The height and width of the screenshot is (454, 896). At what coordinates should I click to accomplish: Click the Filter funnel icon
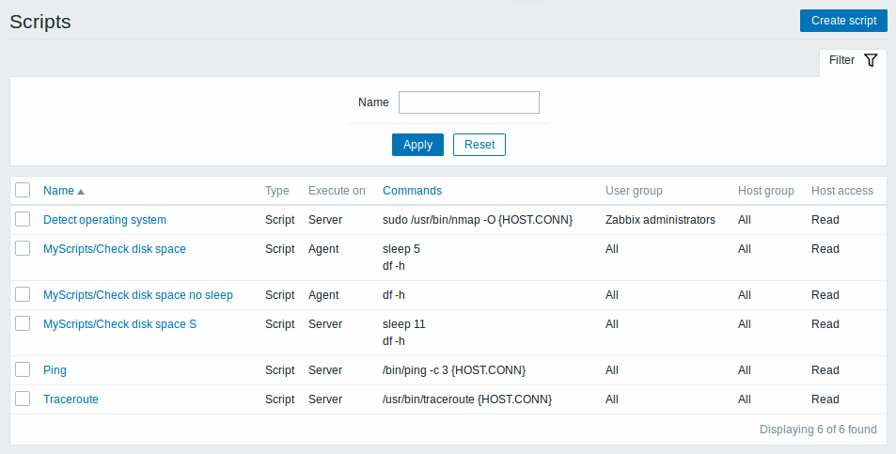click(871, 60)
